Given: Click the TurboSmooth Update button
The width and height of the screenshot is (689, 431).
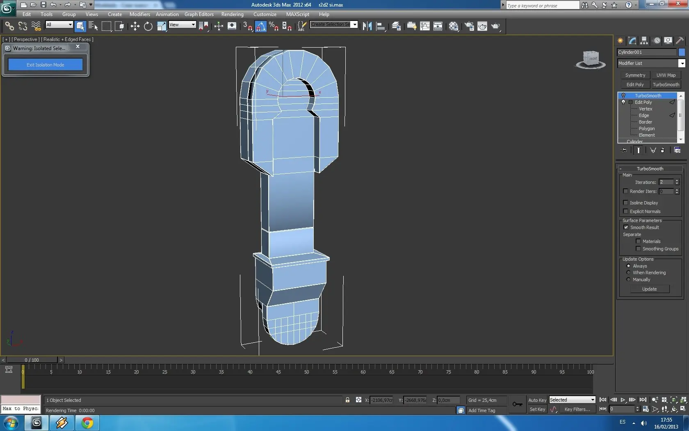Looking at the screenshot, I should [x=650, y=289].
